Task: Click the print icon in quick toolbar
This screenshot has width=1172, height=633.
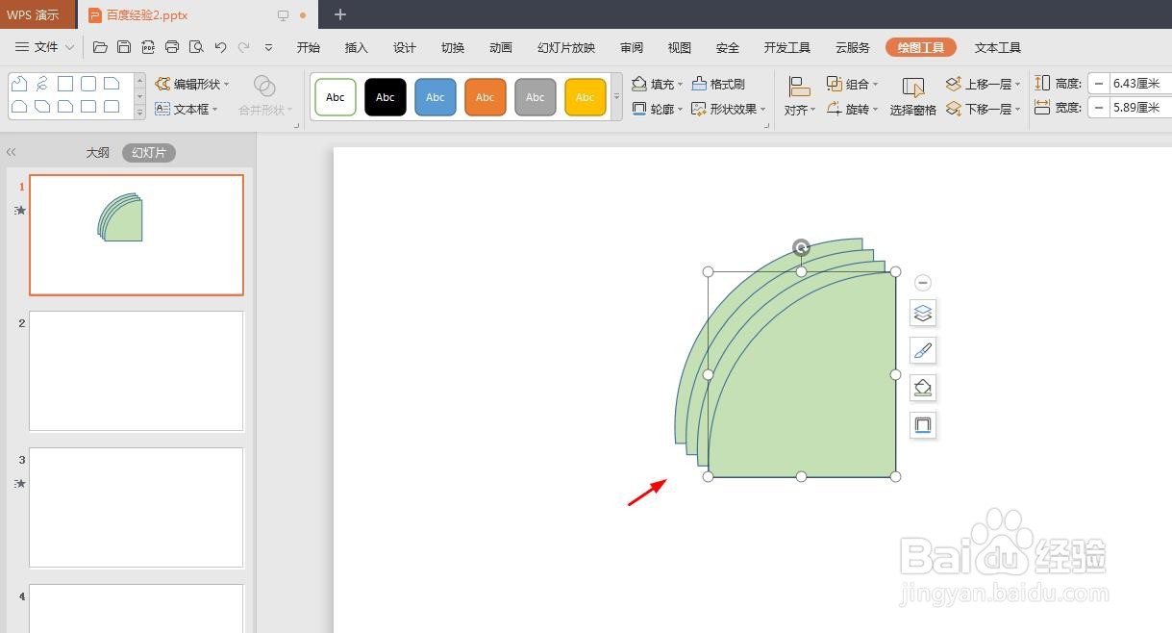Action: pyautogui.click(x=172, y=47)
